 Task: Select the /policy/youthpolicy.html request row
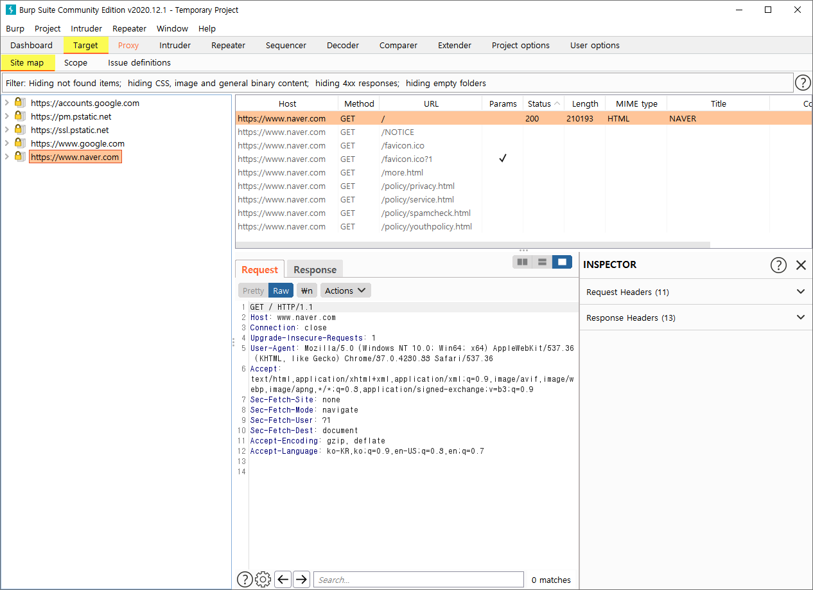pyautogui.click(x=523, y=226)
